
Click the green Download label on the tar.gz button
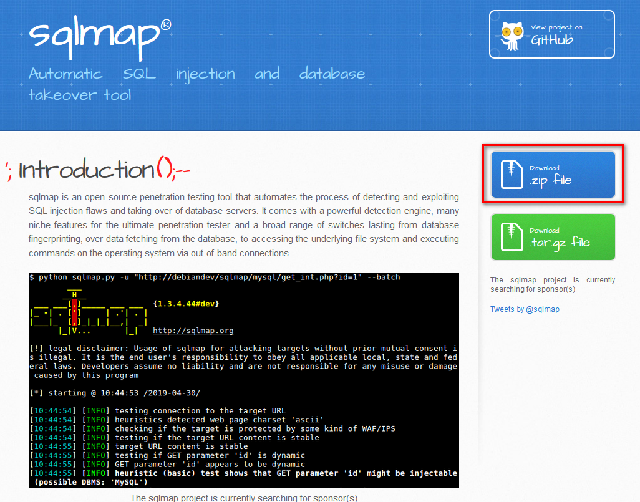(x=544, y=230)
